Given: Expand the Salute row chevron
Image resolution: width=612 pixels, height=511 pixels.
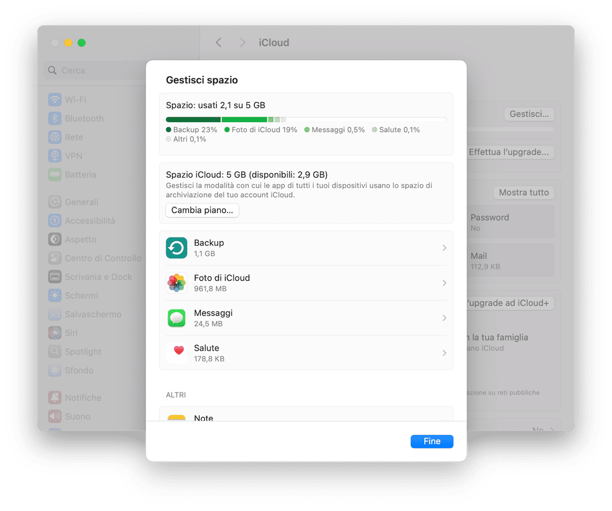Looking at the screenshot, I should (x=444, y=353).
